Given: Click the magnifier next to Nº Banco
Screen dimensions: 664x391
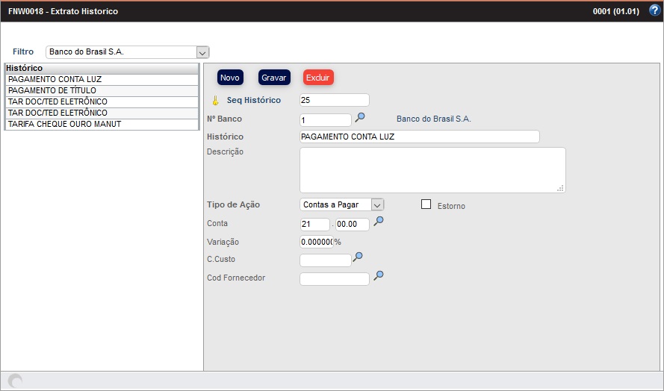Looking at the screenshot, I should pyautogui.click(x=360, y=118).
